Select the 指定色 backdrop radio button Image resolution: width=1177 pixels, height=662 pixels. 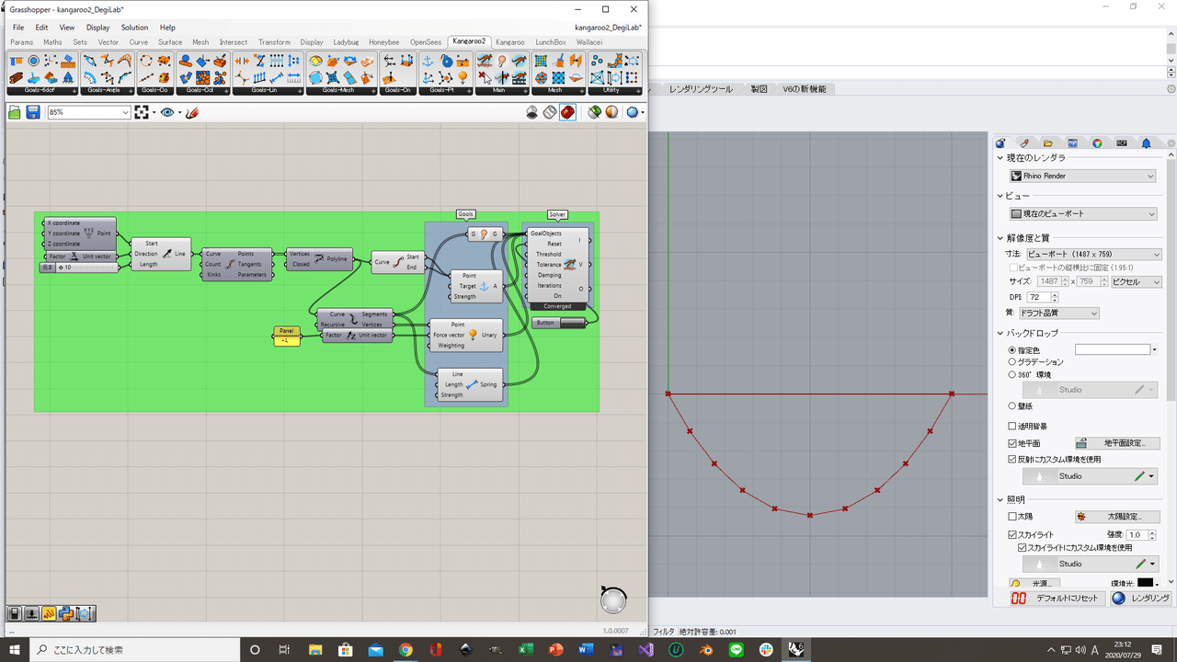tap(1012, 350)
